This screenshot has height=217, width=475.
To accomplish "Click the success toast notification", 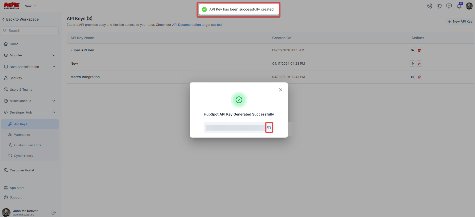I will click(239, 10).
